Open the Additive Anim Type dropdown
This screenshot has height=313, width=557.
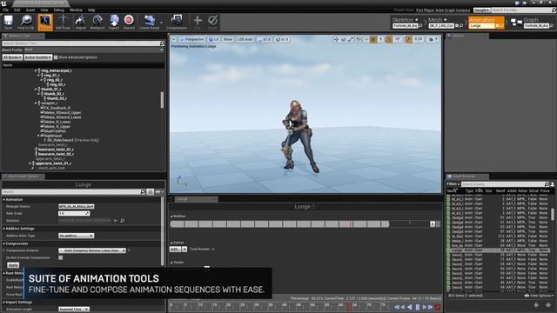(x=77, y=236)
